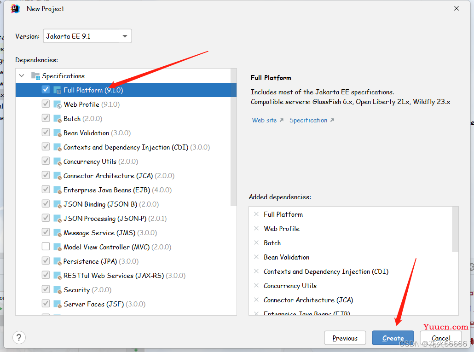Click the dependencies list vertical scrollbar
This screenshot has width=474, height=352.
coord(233,137)
